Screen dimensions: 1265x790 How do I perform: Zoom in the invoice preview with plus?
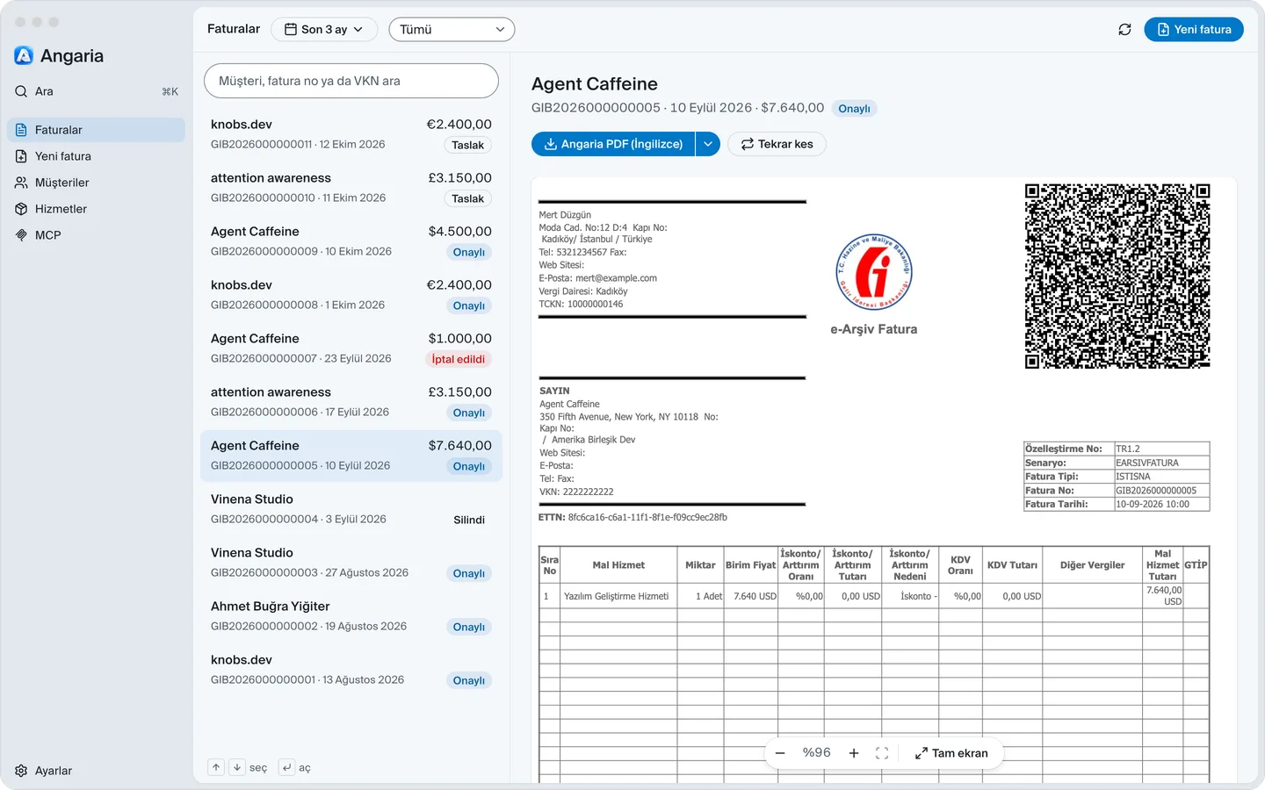coord(853,753)
